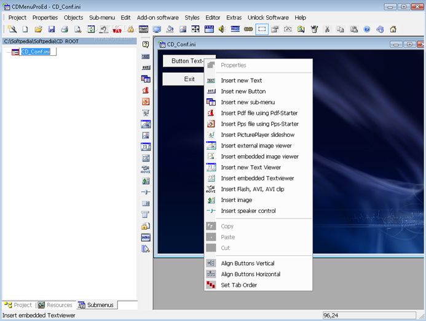Choose Insert PicturePlayer slideshow

258,135
